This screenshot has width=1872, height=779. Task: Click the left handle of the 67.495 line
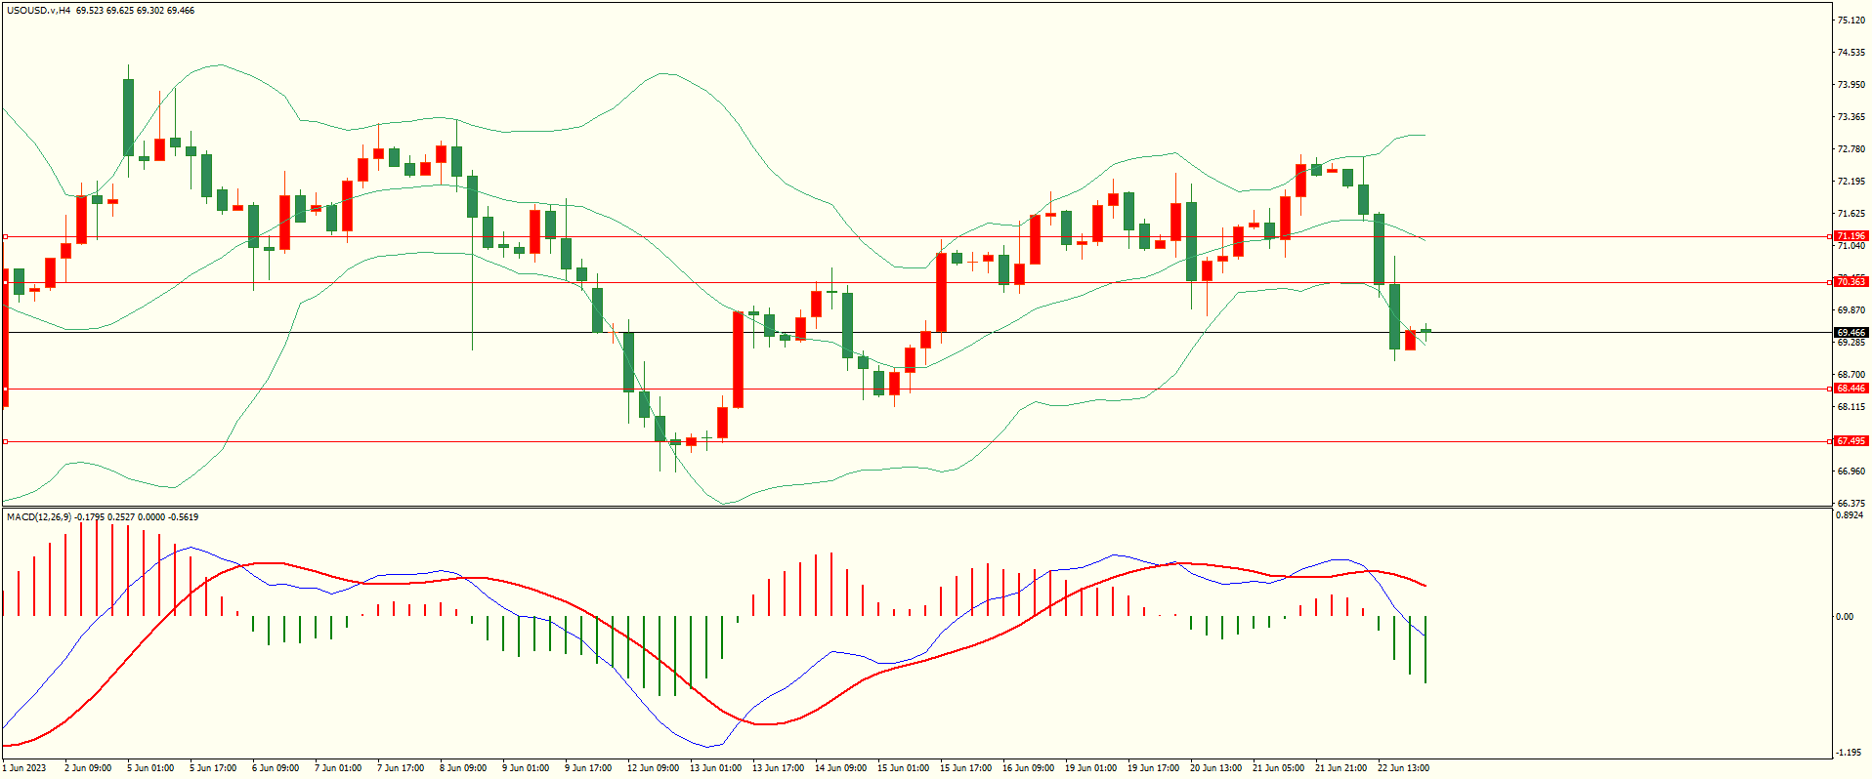[x=5, y=441]
